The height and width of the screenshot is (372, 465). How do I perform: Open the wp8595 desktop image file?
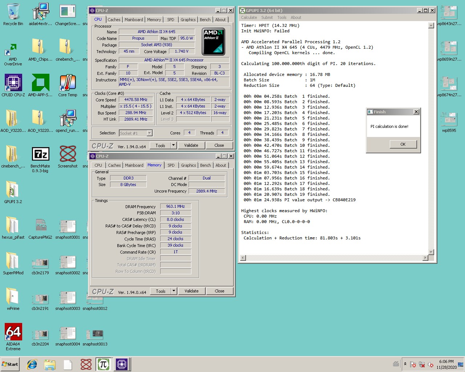tap(449, 121)
